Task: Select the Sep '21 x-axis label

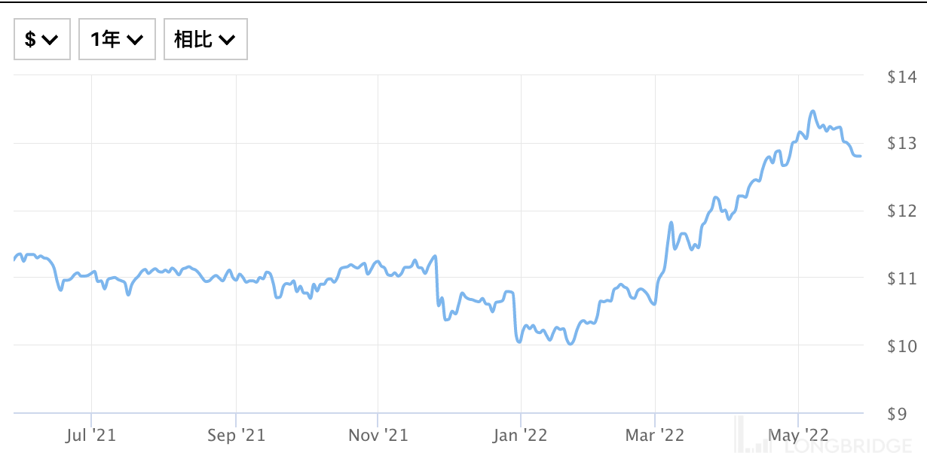Action: tap(236, 435)
